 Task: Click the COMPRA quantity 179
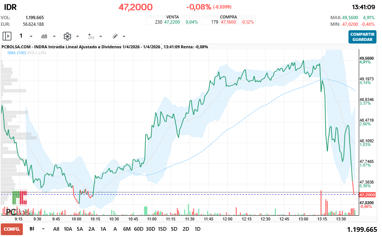pyautogui.click(x=215, y=22)
